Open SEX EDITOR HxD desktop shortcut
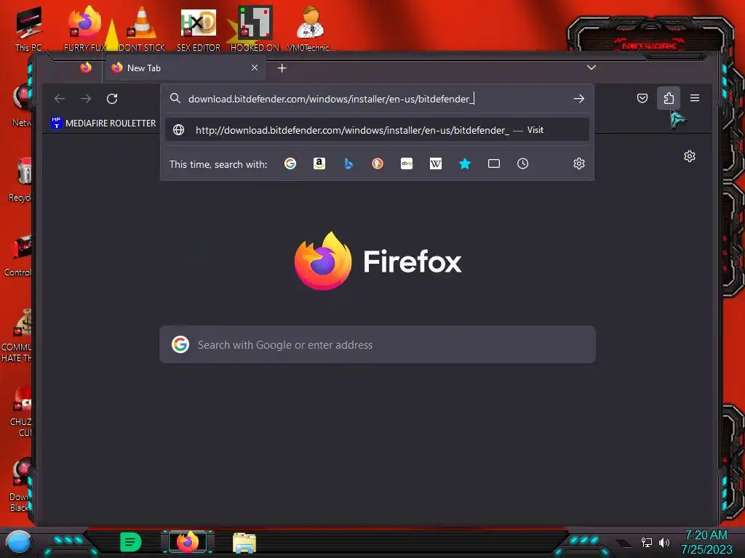Viewport: 745px width, 558px height. coord(199,28)
